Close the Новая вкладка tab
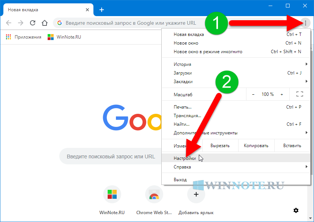 pos(87,10)
